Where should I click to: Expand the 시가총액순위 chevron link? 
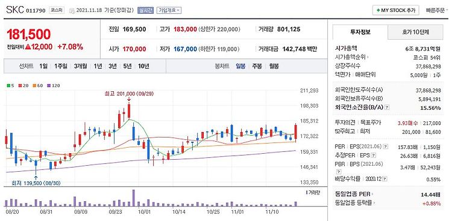point(352,58)
